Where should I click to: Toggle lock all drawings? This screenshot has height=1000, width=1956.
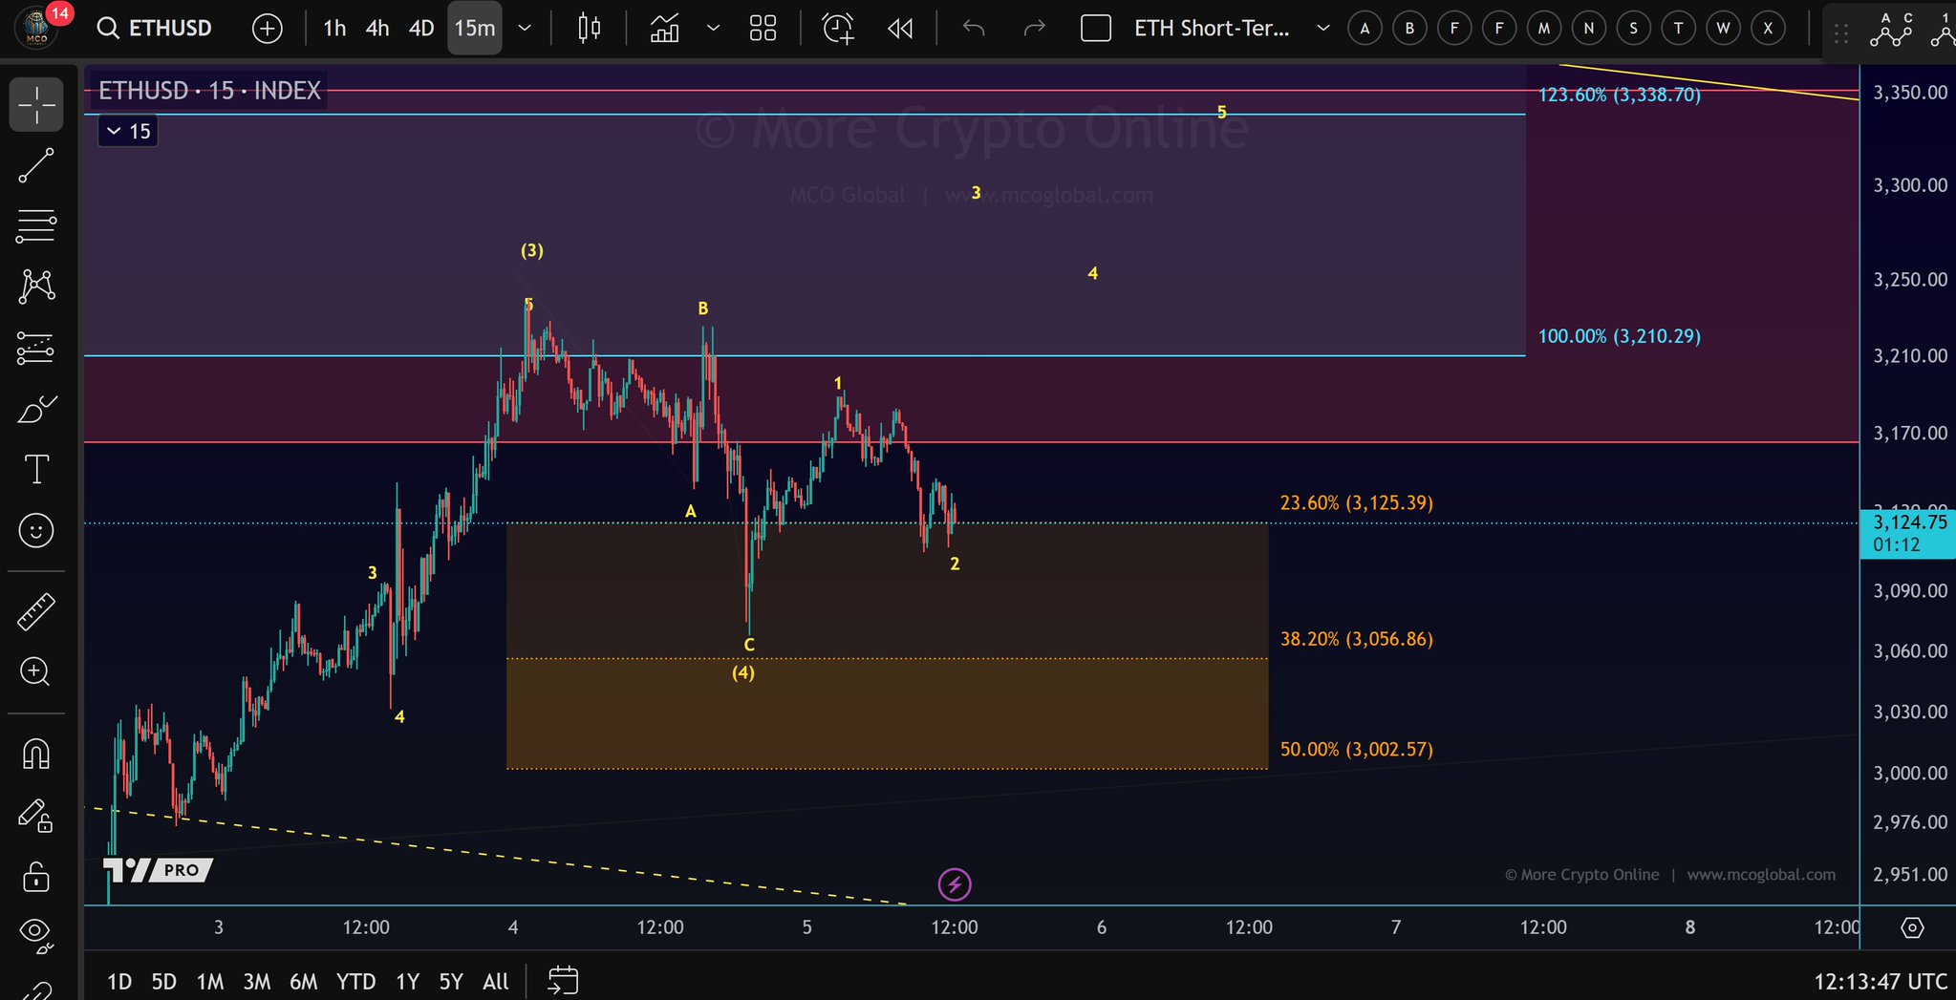pyautogui.click(x=36, y=877)
